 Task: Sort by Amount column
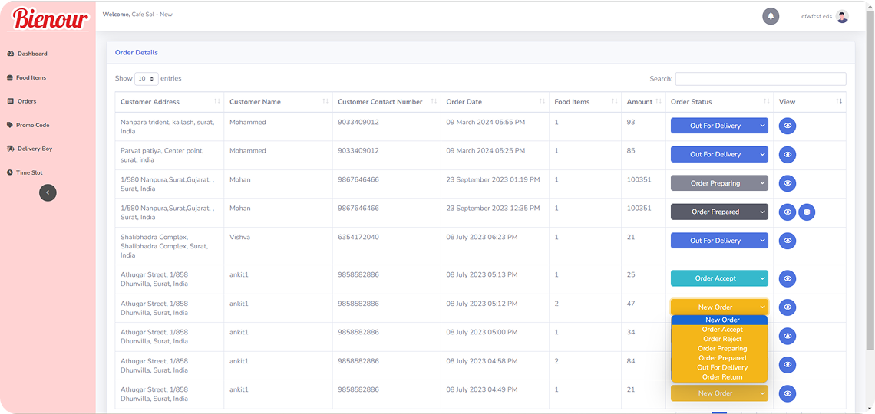click(643, 102)
